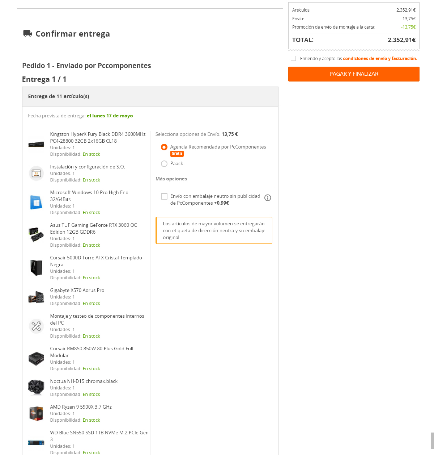This screenshot has width=434, height=455.
Task: Click the info icon beside neutral packaging
Action: (x=268, y=198)
